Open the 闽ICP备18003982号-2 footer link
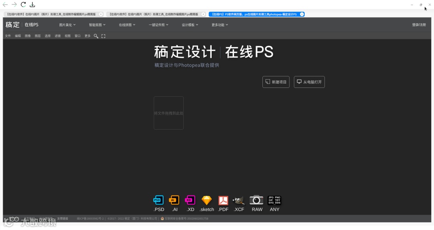This screenshot has width=434, height=230. (90, 218)
